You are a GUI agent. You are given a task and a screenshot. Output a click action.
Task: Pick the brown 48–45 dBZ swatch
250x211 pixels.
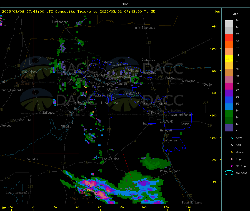coord(229,72)
